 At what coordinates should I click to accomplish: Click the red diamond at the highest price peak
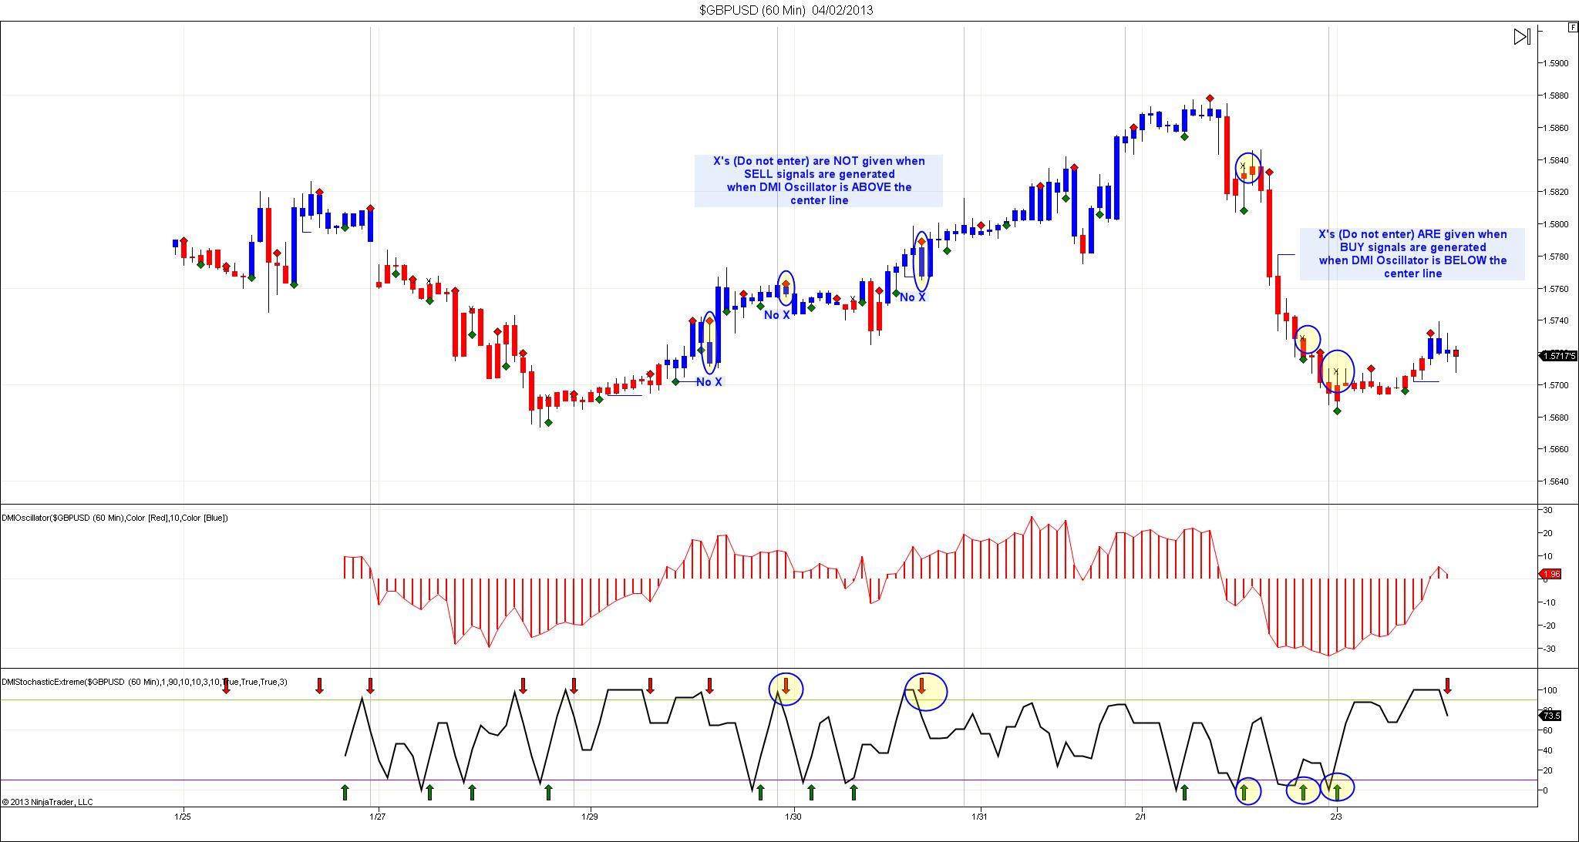point(1210,99)
